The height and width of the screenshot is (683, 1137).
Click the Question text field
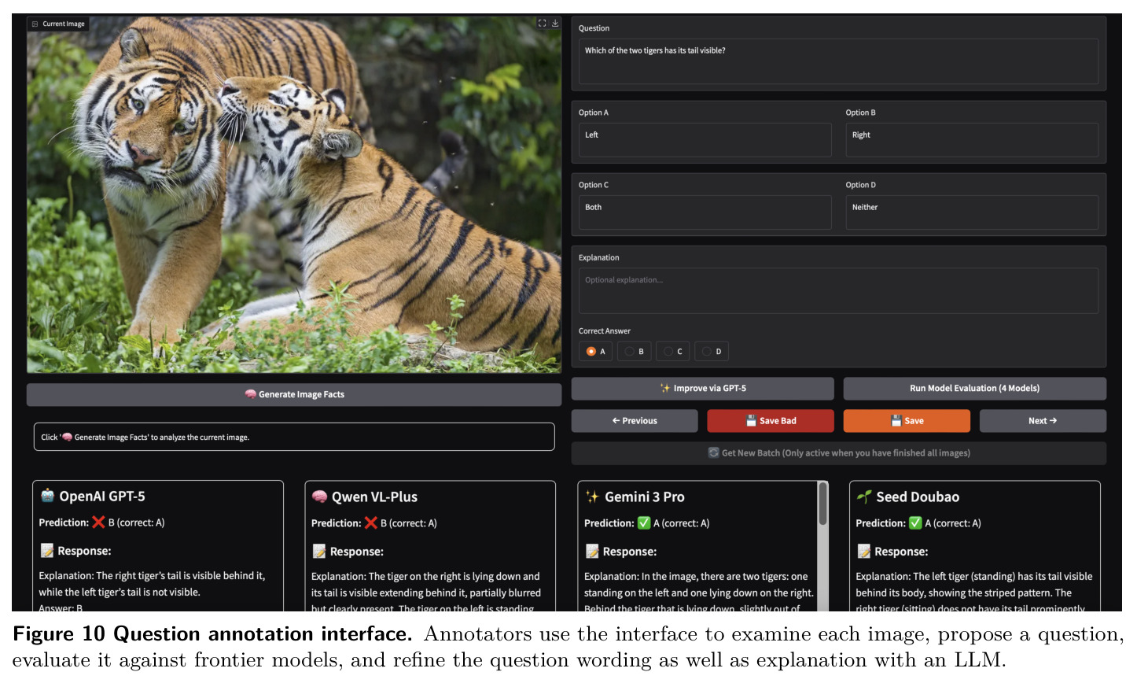pos(838,61)
